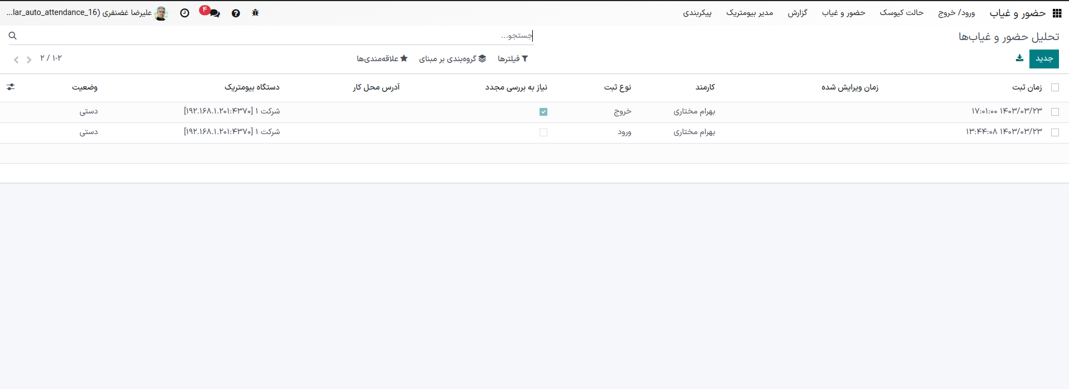The height and width of the screenshot is (389, 1069).
Task: Open the حضور و غیاب nav menu
Action: [x=843, y=13]
